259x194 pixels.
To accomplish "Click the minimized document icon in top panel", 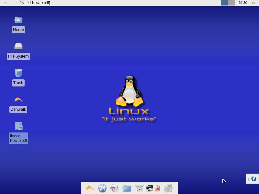I will pos(15,3).
